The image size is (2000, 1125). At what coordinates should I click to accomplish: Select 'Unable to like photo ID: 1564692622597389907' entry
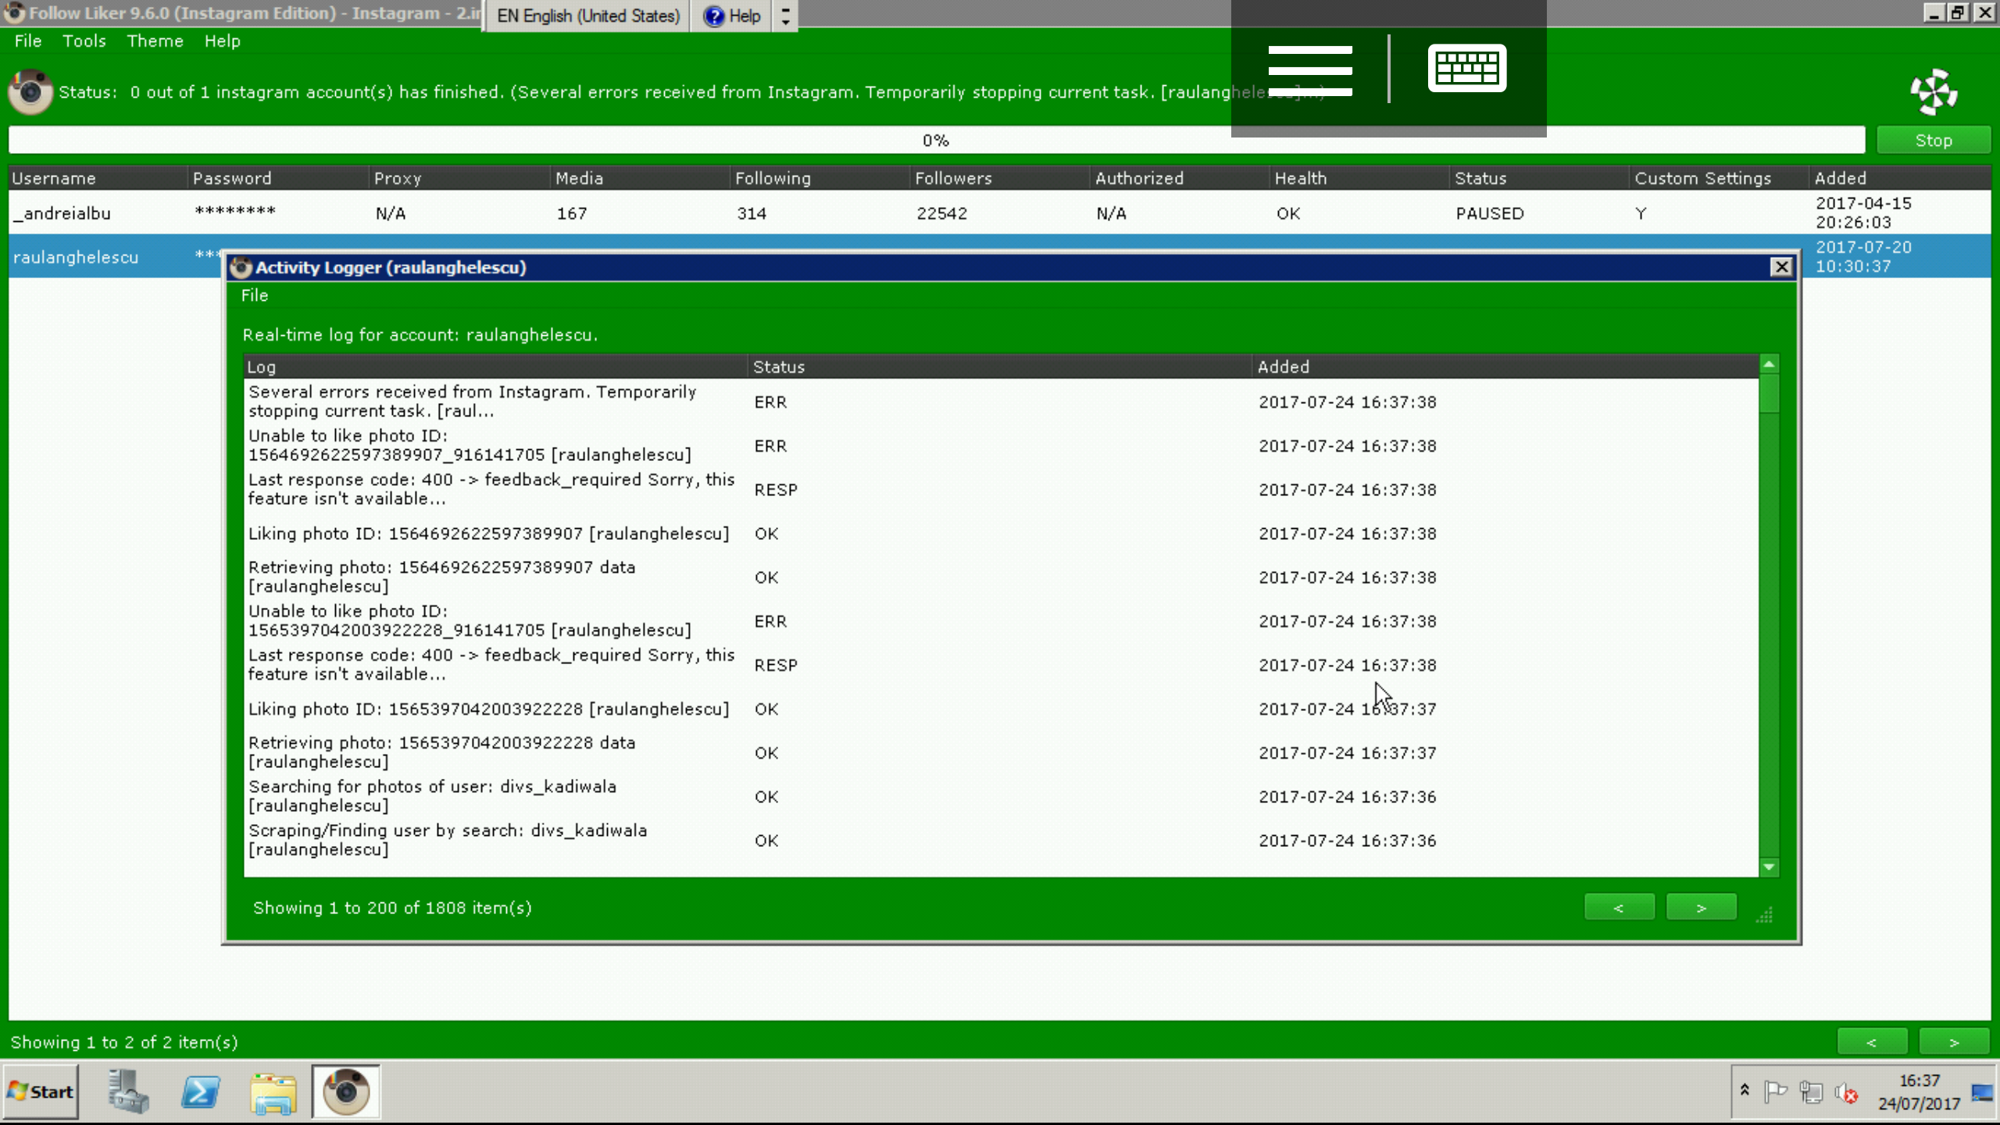pyautogui.click(x=1001, y=445)
